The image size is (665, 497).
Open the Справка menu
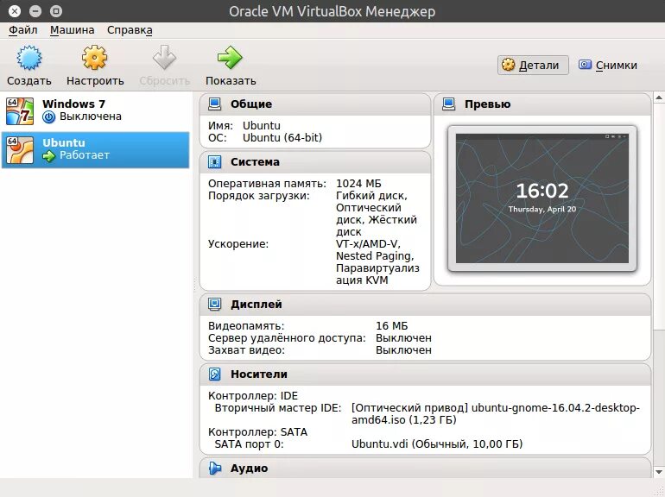(x=130, y=30)
